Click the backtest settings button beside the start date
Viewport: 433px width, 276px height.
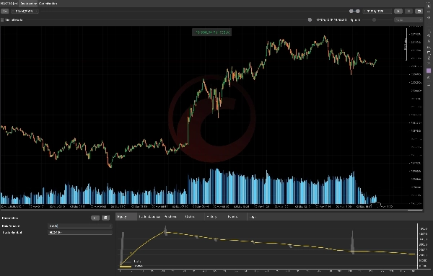click(5, 12)
